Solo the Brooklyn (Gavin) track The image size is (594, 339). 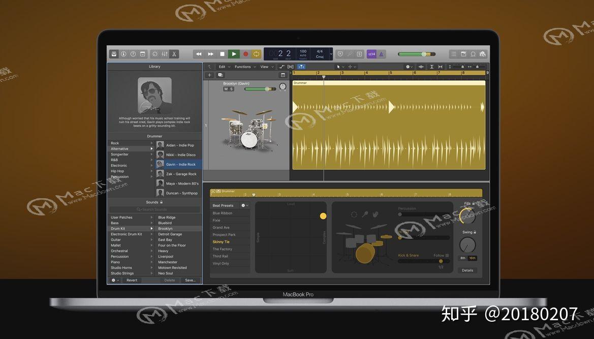coord(232,89)
